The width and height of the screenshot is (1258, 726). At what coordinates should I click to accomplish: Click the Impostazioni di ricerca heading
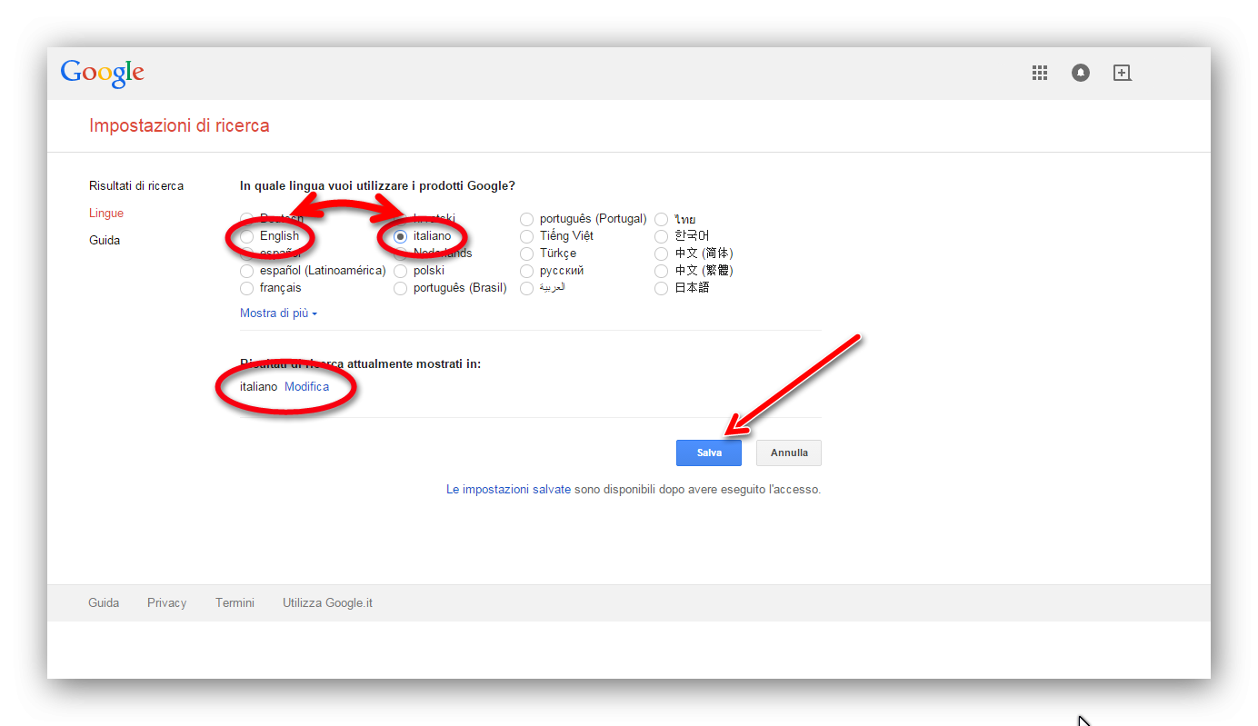point(179,126)
